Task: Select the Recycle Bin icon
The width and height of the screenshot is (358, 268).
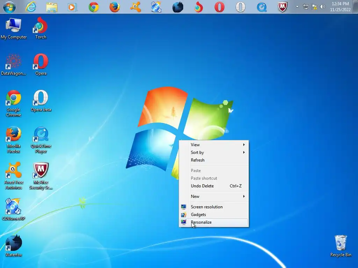Action: 341,246
